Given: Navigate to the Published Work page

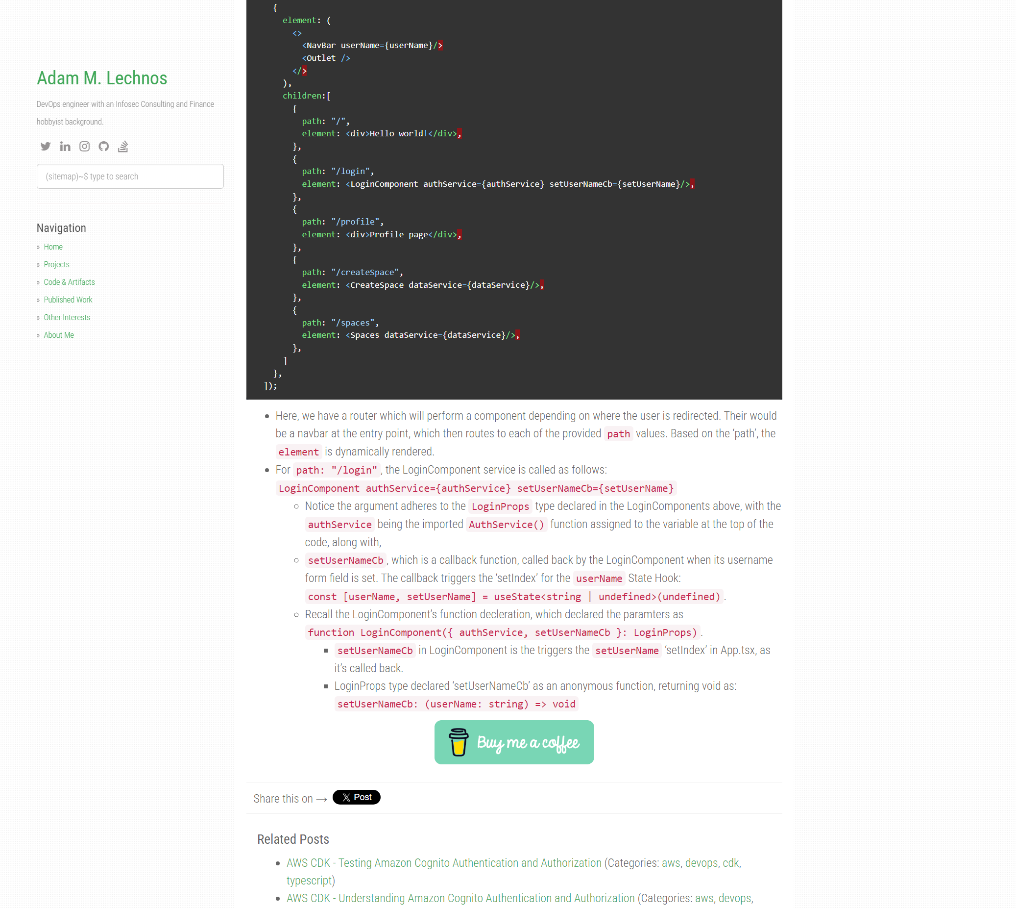Looking at the screenshot, I should pyautogui.click(x=68, y=300).
